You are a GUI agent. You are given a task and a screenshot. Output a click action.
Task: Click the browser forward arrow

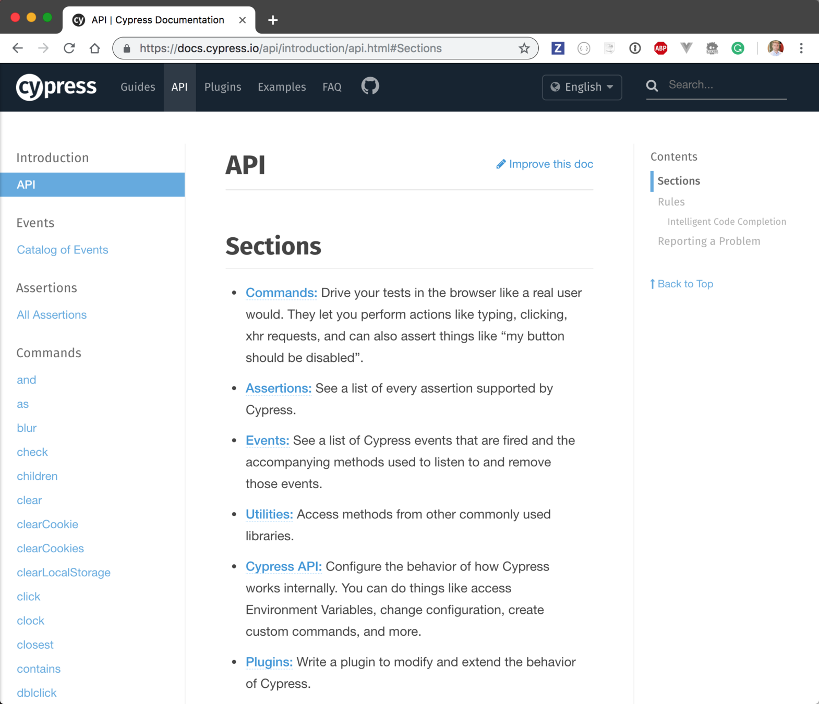[x=43, y=48]
